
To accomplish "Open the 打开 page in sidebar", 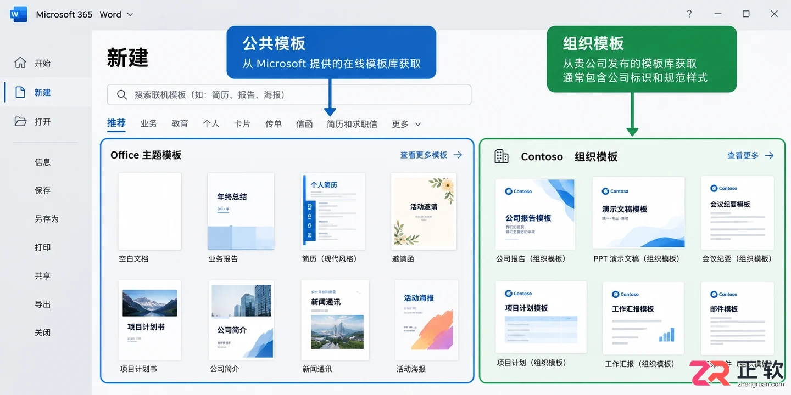I will click(46, 122).
